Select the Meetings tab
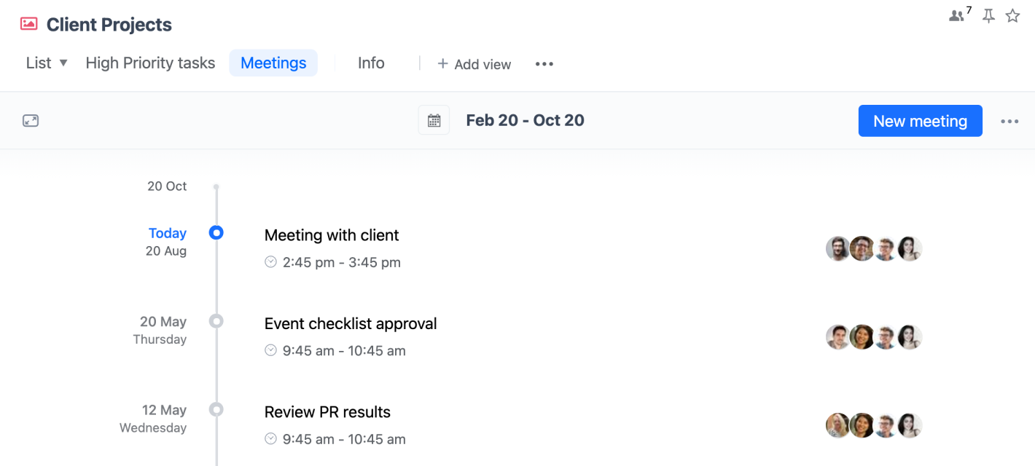 (x=273, y=63)
